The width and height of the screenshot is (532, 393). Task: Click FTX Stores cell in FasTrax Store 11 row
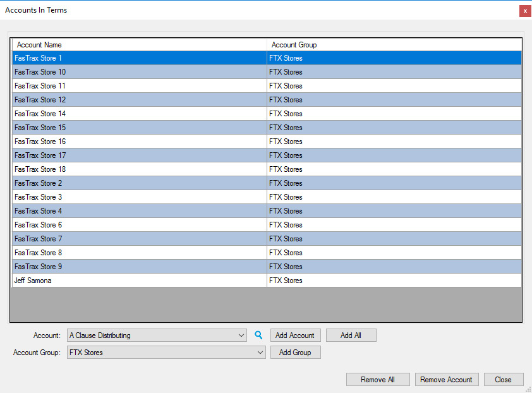pyautogui.click(x=394, y=86)
